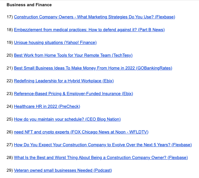The image size is (199, 178).
Task: Click the list number 27 label
Action: click(x=10, y=145)
